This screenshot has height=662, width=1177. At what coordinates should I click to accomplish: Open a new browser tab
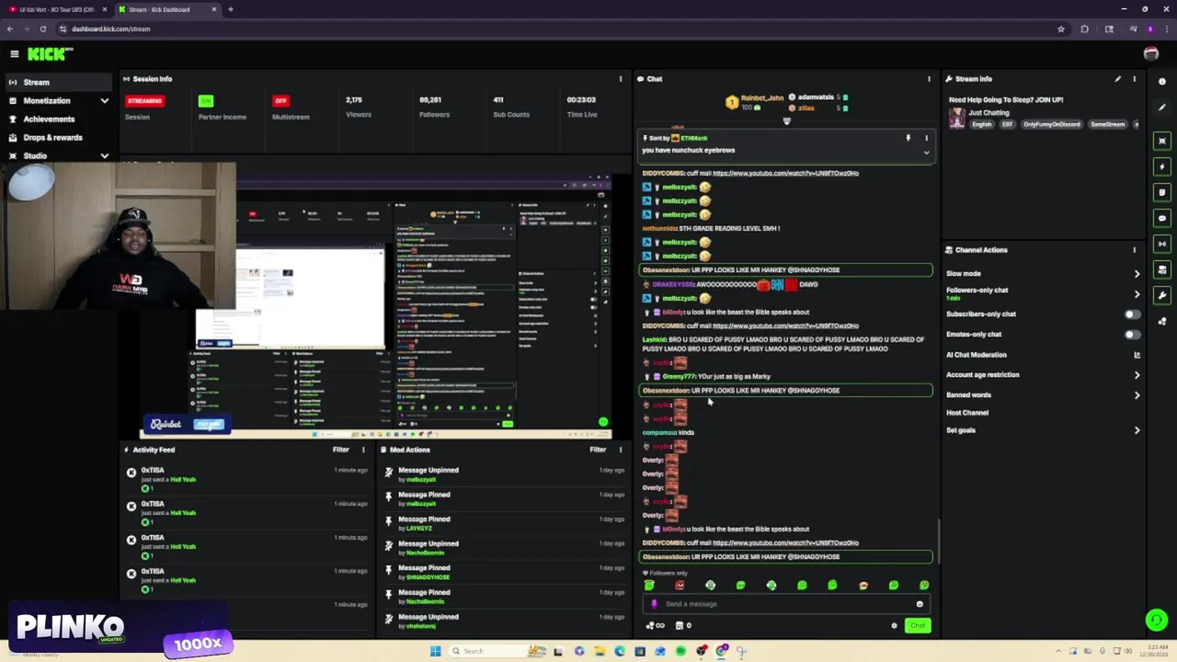230,9
